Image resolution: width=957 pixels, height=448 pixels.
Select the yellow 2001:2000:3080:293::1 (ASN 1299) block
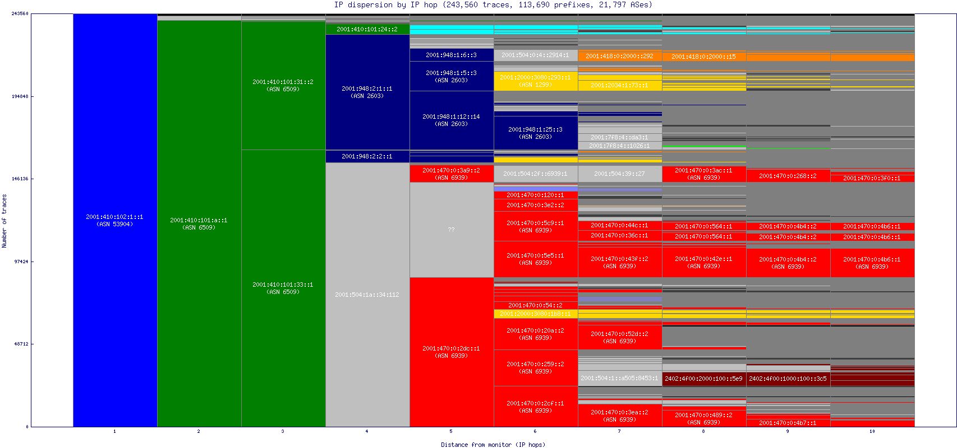click(x=536, y=81)
